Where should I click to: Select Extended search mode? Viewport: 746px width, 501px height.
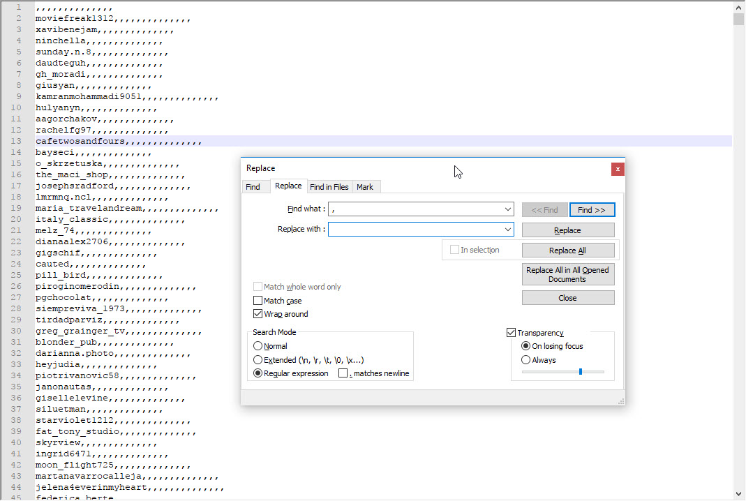click(x=258, y=359)
